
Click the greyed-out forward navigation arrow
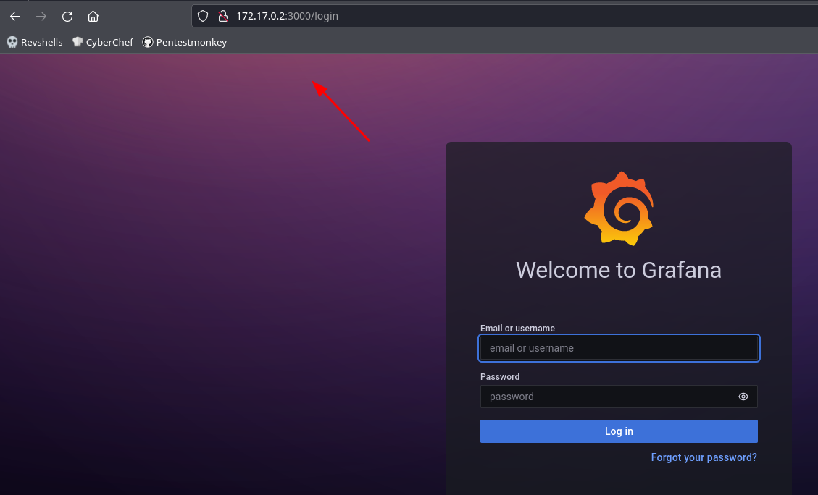tap(41, 16)
